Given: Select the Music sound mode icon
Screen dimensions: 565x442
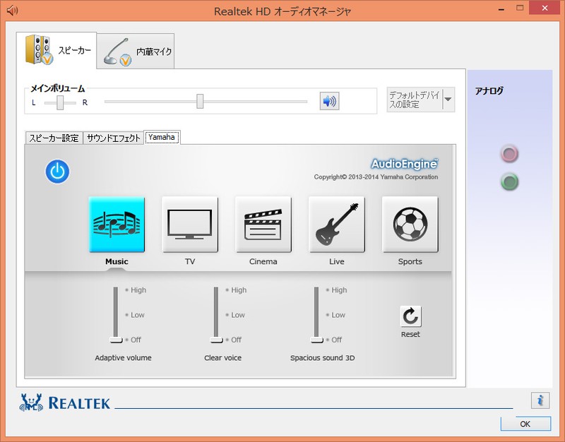Looking at the screenshot, I should [117, 225].
